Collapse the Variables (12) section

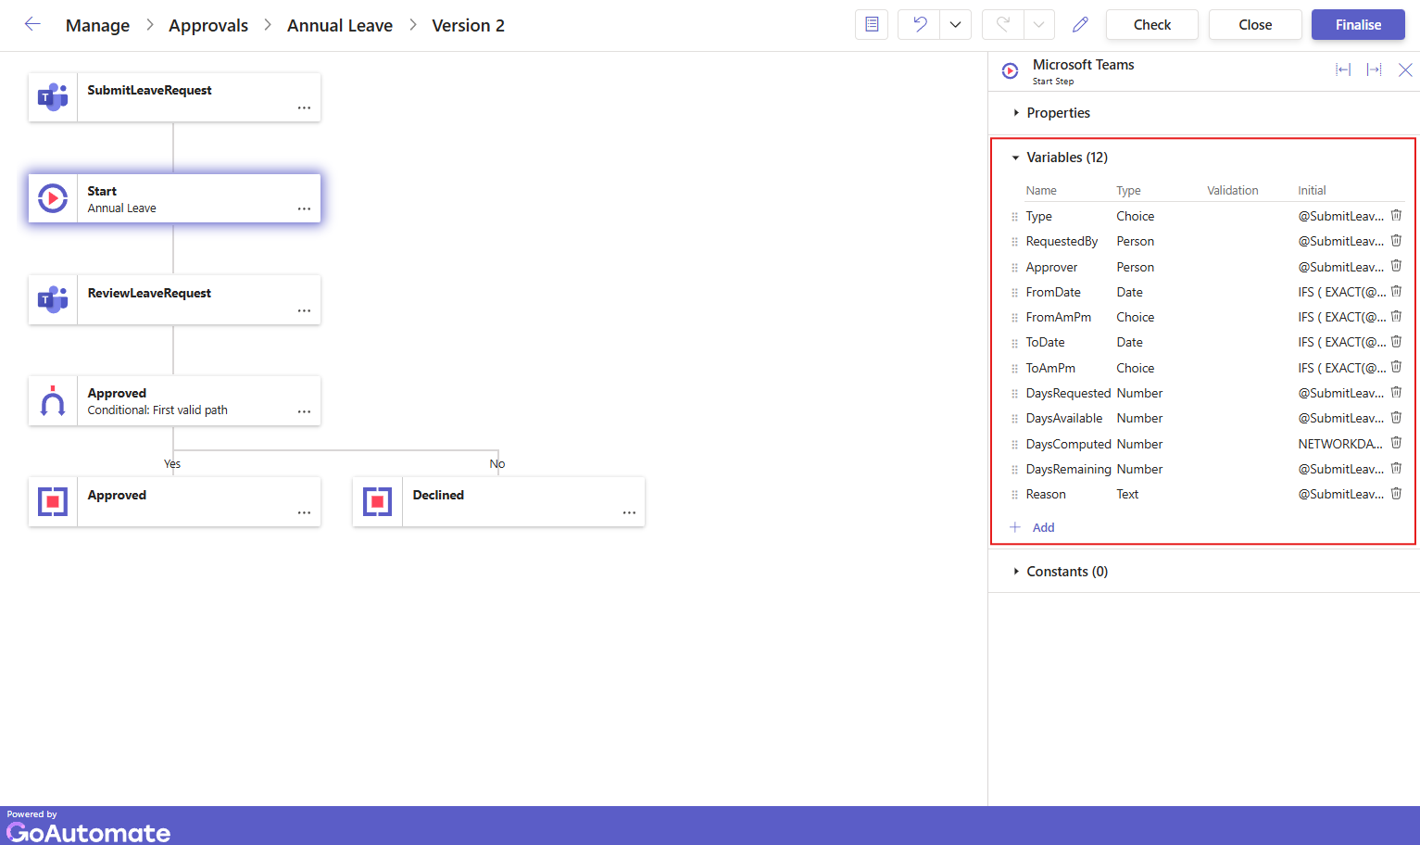point(1066,158)
